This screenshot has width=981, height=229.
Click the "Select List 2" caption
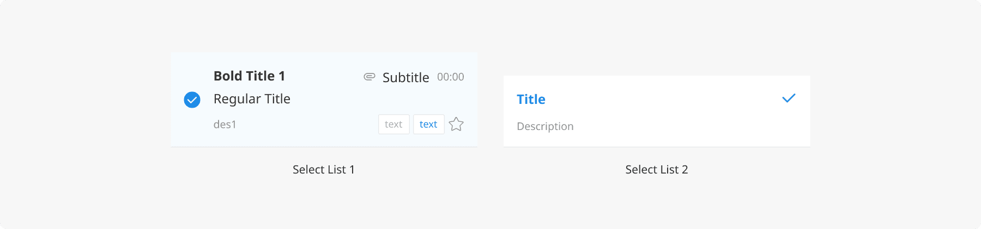pyautogui.click(x=656, y=170)
